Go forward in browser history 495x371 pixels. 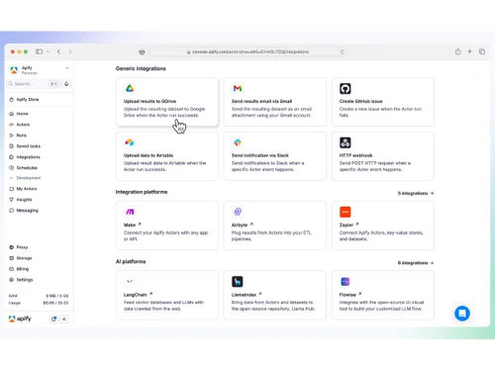click(70, 51)
